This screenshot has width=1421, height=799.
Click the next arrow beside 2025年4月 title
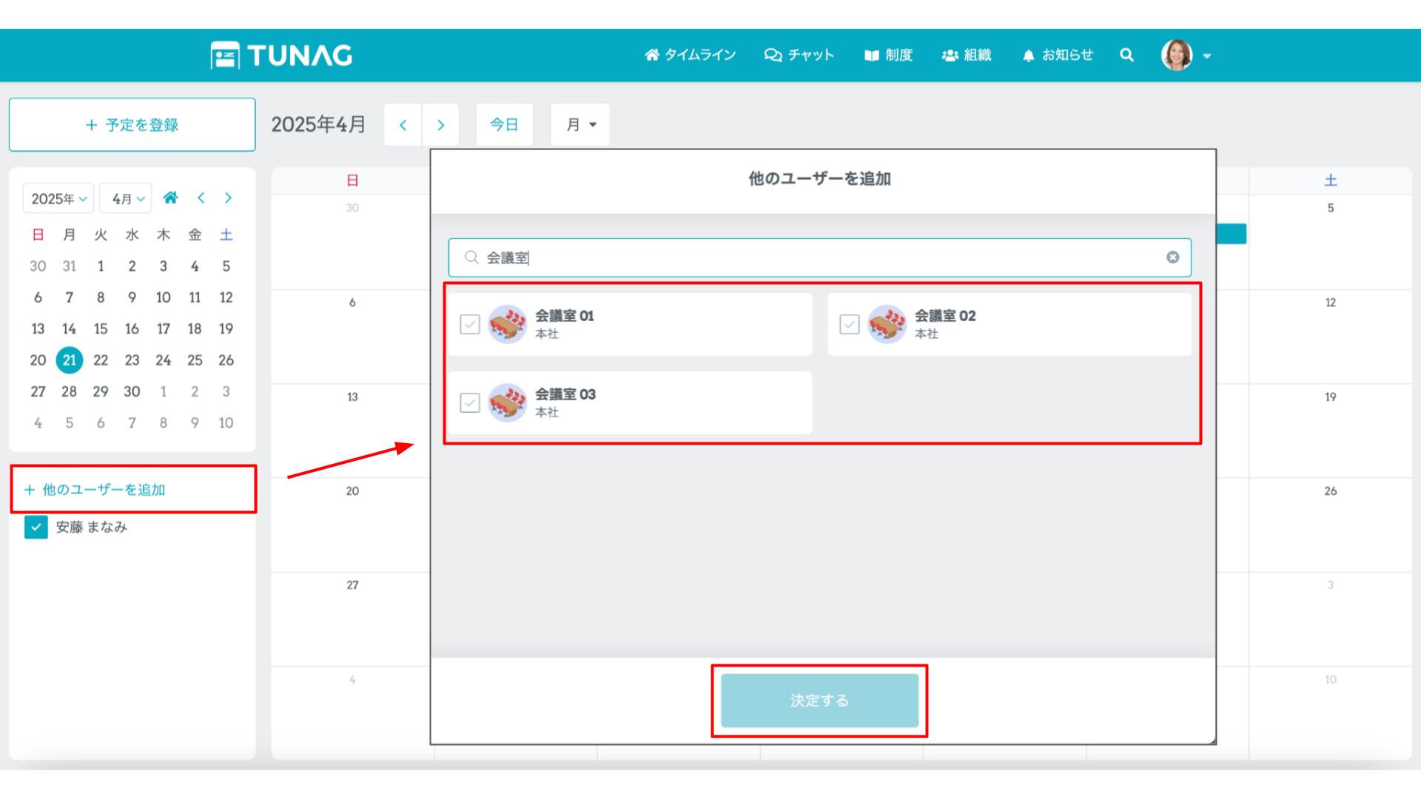click(x=440, y=125)
